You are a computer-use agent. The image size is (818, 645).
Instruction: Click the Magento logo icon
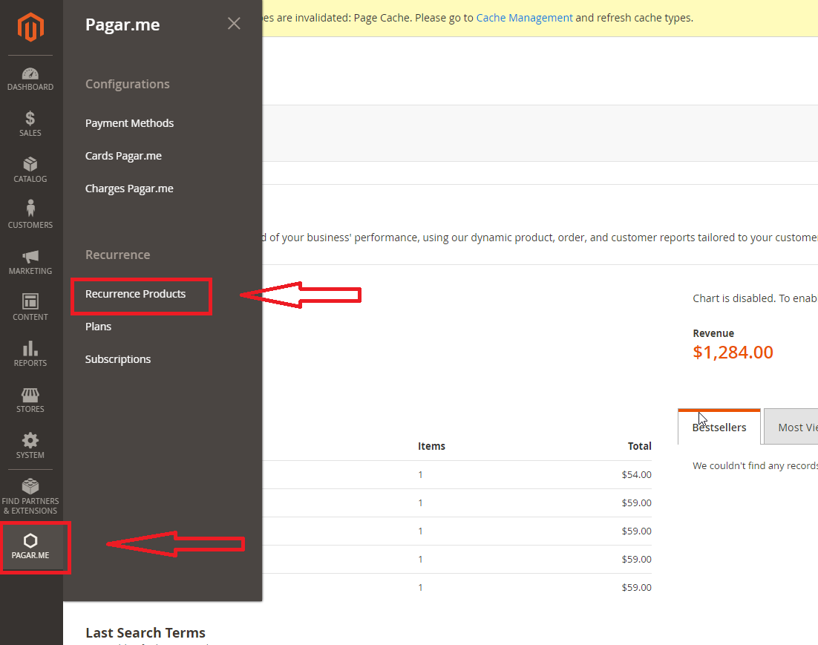pos(30,27)
